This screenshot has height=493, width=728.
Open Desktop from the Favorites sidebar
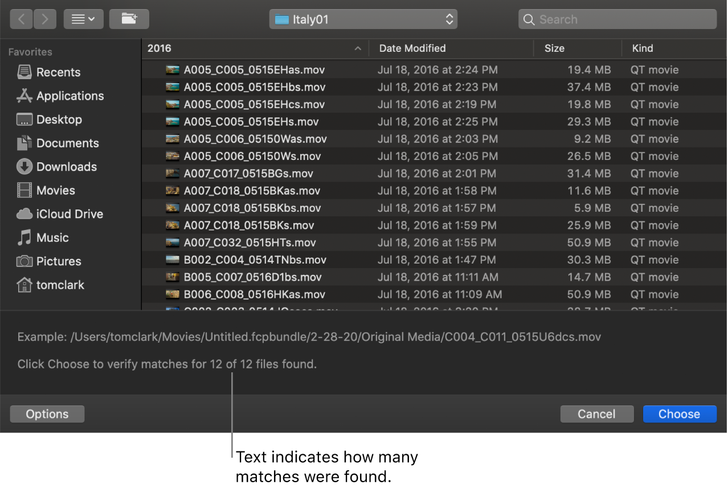(x=58, y=120)
